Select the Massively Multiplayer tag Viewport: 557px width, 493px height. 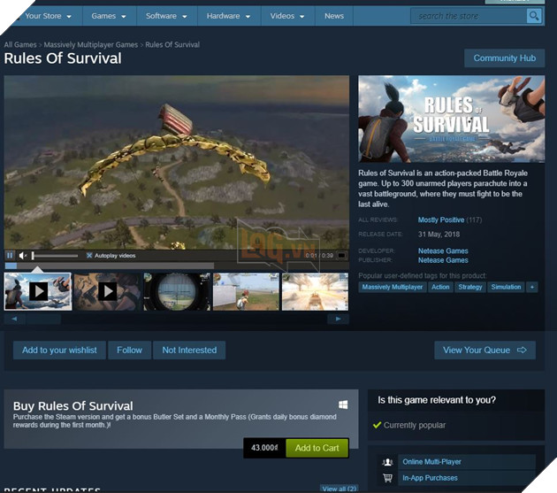[393, 287]
